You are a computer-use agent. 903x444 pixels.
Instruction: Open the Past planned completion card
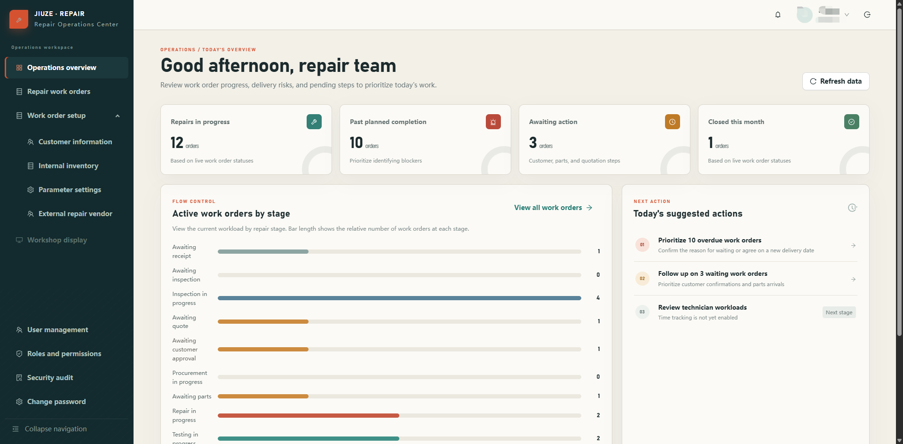[x=425, y=140]
